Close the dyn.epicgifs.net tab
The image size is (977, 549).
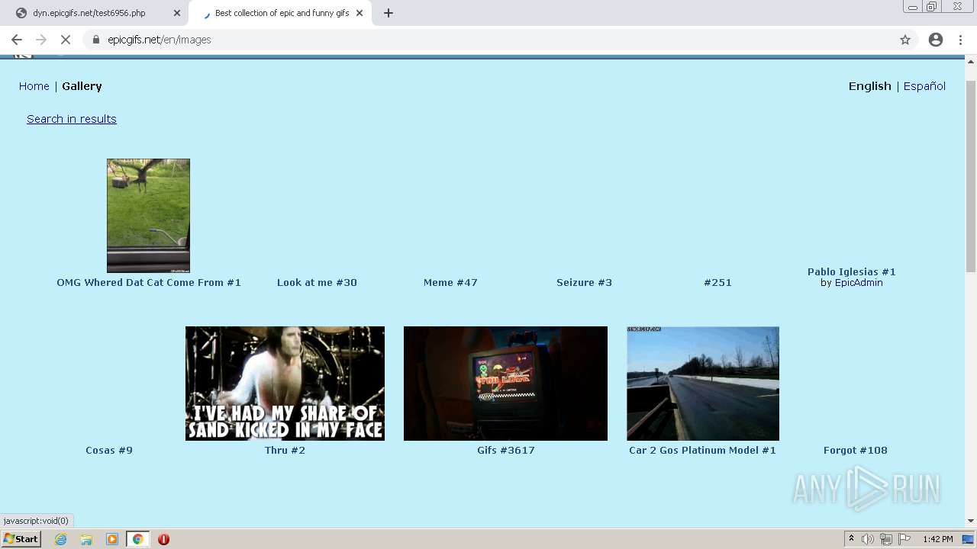point(177,13)
